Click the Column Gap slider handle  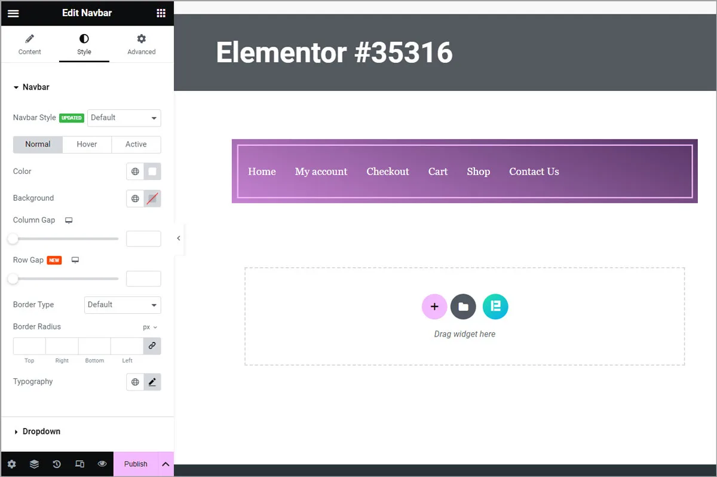tap(13, 239)
